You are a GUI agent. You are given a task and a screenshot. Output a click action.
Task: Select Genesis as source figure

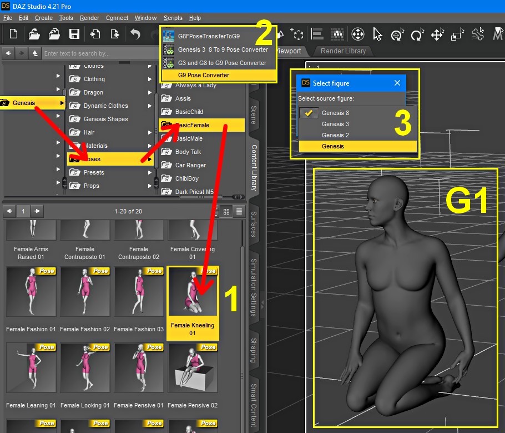357,146
